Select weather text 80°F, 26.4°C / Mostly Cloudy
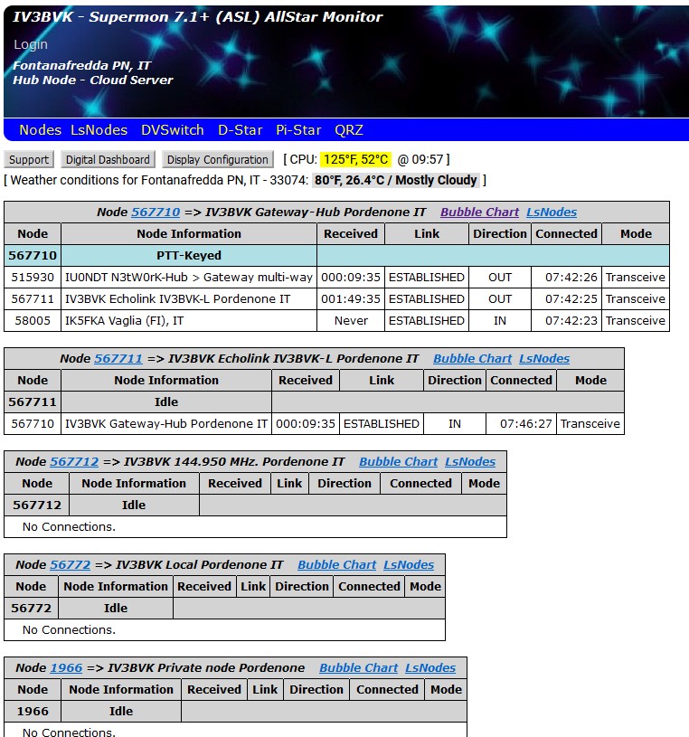The height and width of the screenshot is (737, 689). pyautogui.click(x=396, y=180)
